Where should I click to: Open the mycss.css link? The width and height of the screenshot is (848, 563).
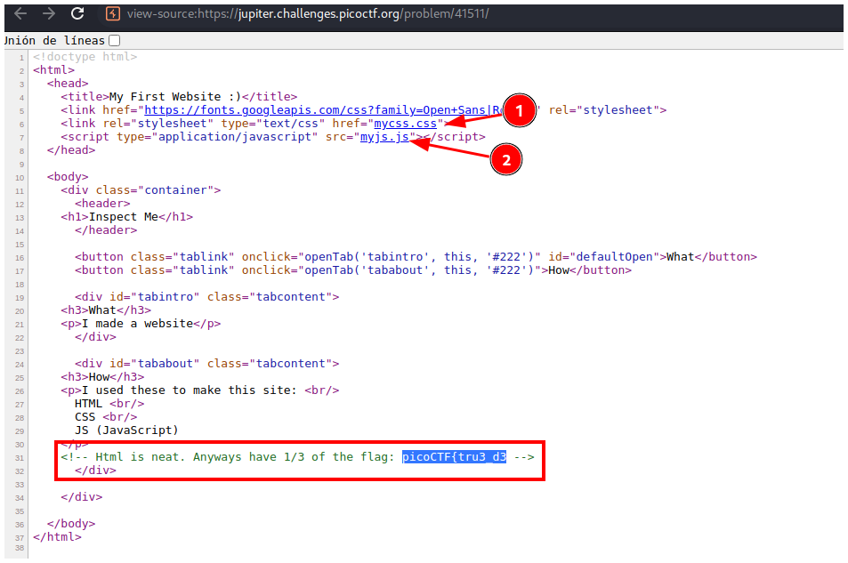406,124
